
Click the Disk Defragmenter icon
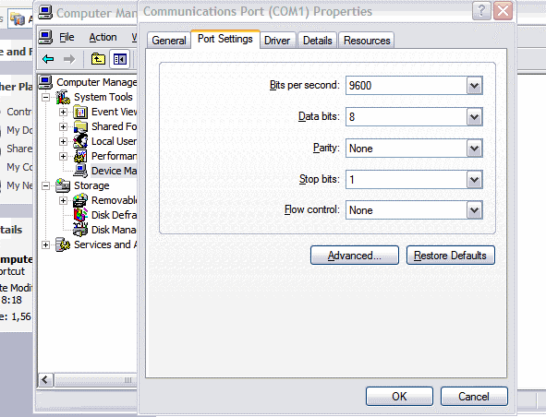pos(80,215)
